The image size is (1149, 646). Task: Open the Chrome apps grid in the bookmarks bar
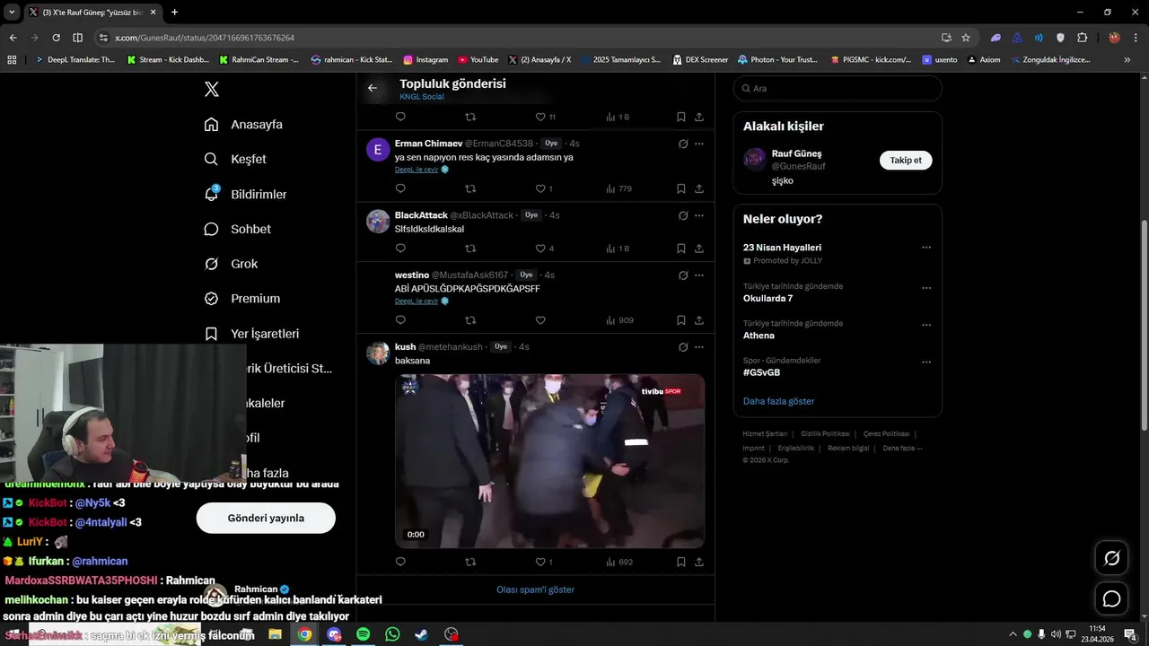tap(12, 60)
